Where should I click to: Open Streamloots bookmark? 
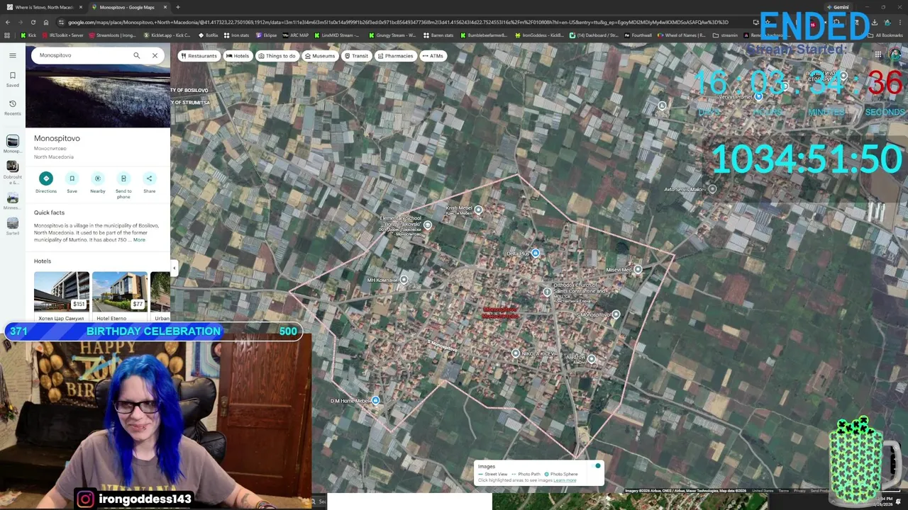point(113,35)
